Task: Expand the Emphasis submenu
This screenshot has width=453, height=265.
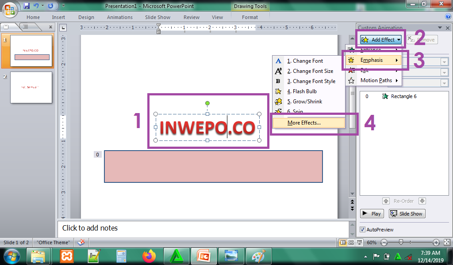Action: click(374, 60)
